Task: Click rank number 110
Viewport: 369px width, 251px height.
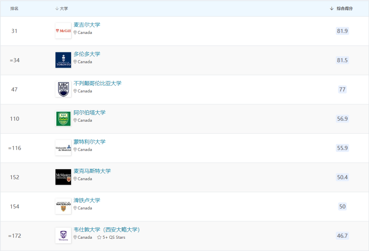Action: tap(15, 119)
